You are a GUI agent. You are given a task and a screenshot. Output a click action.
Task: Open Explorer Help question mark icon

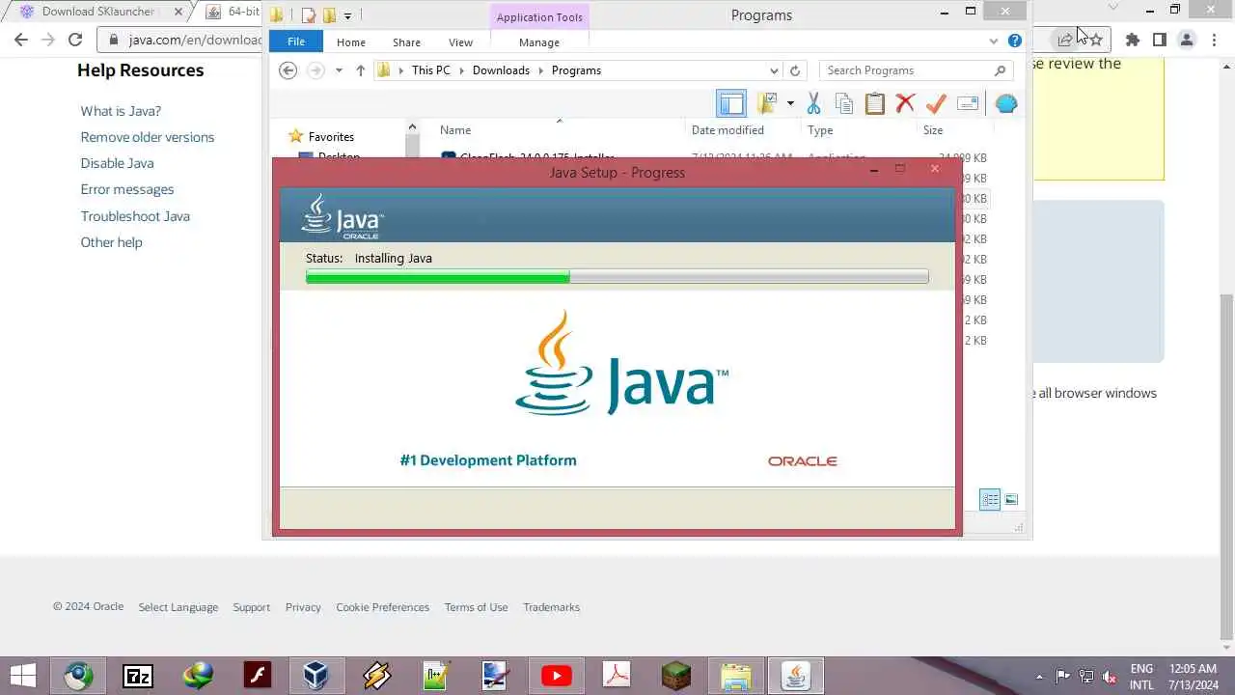(1015, 41)
